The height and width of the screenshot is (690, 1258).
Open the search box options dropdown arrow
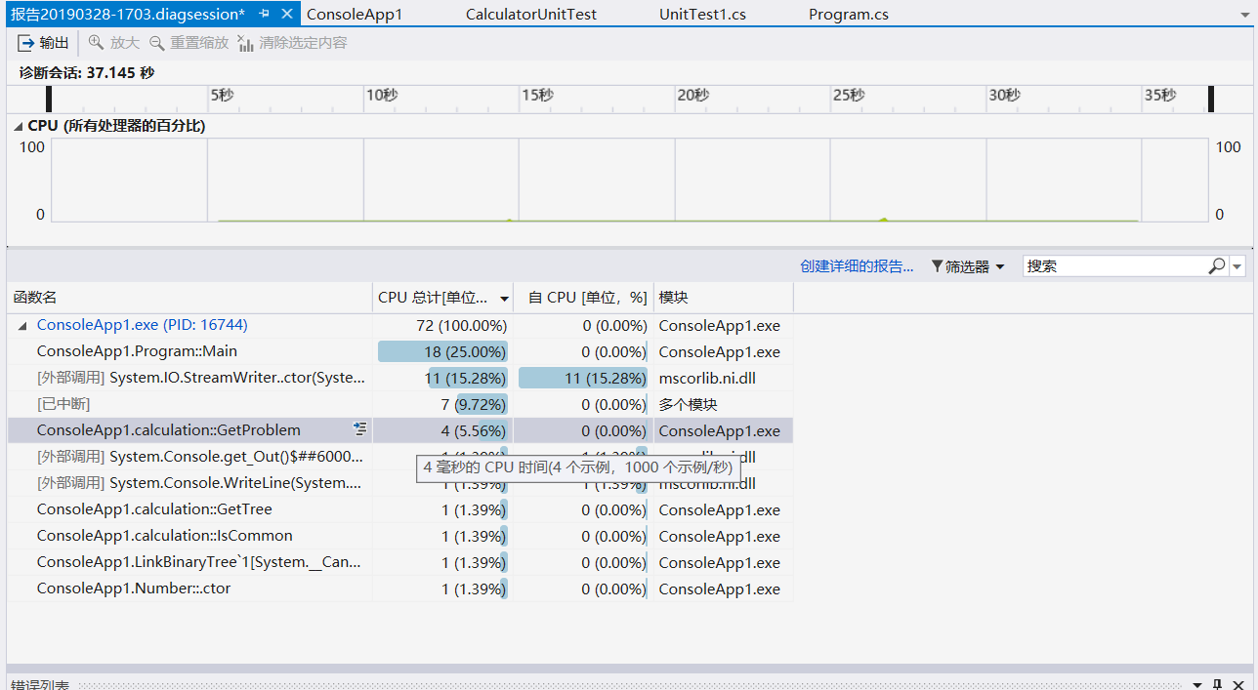coord(1237,266)
